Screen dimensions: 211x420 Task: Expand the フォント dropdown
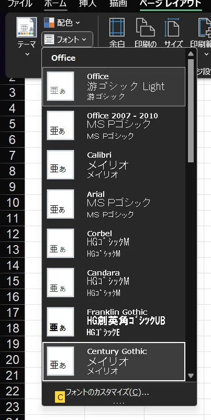point(67,40)
